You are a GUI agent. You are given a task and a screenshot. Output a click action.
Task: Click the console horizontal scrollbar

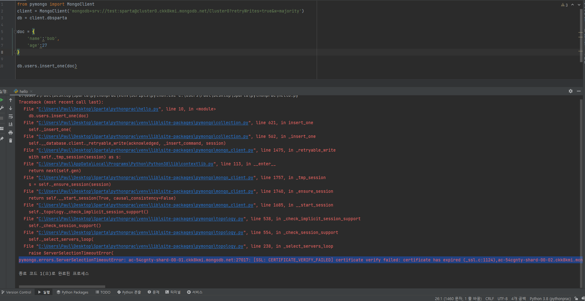(x=62, y=286)
